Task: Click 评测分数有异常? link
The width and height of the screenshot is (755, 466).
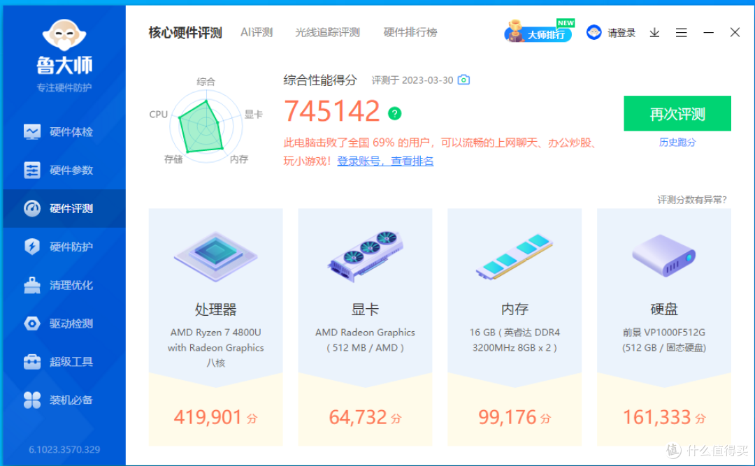Action: coord(692,200)
